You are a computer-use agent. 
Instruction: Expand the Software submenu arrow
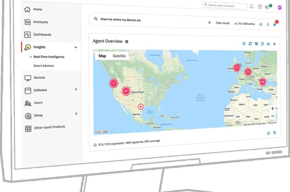[x=76, y=89]
